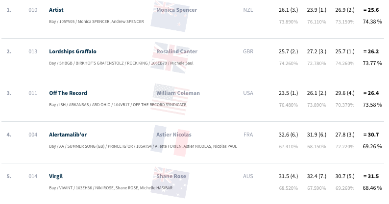Click overall percentage 68.46 %
Viewport: 389px width, 204px height.
pyautogui.click(x=372, y=188)
